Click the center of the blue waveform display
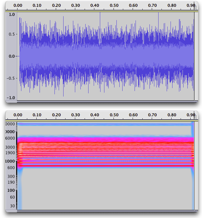The height and width of the screenshot is (218, 202). tap(106, 56)
